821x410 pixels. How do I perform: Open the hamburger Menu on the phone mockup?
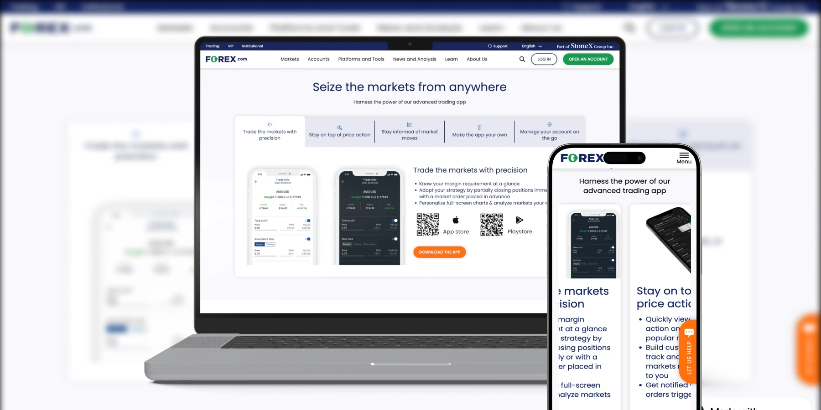click(684, 154)
